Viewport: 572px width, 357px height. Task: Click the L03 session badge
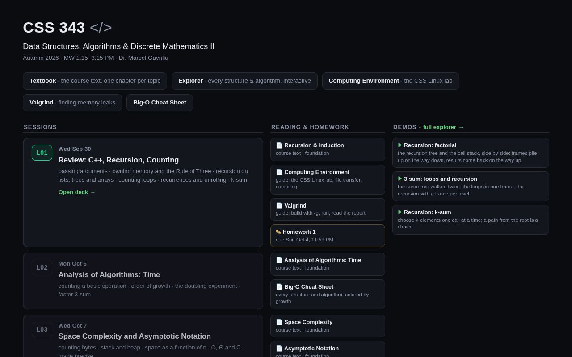click(42, 329)
